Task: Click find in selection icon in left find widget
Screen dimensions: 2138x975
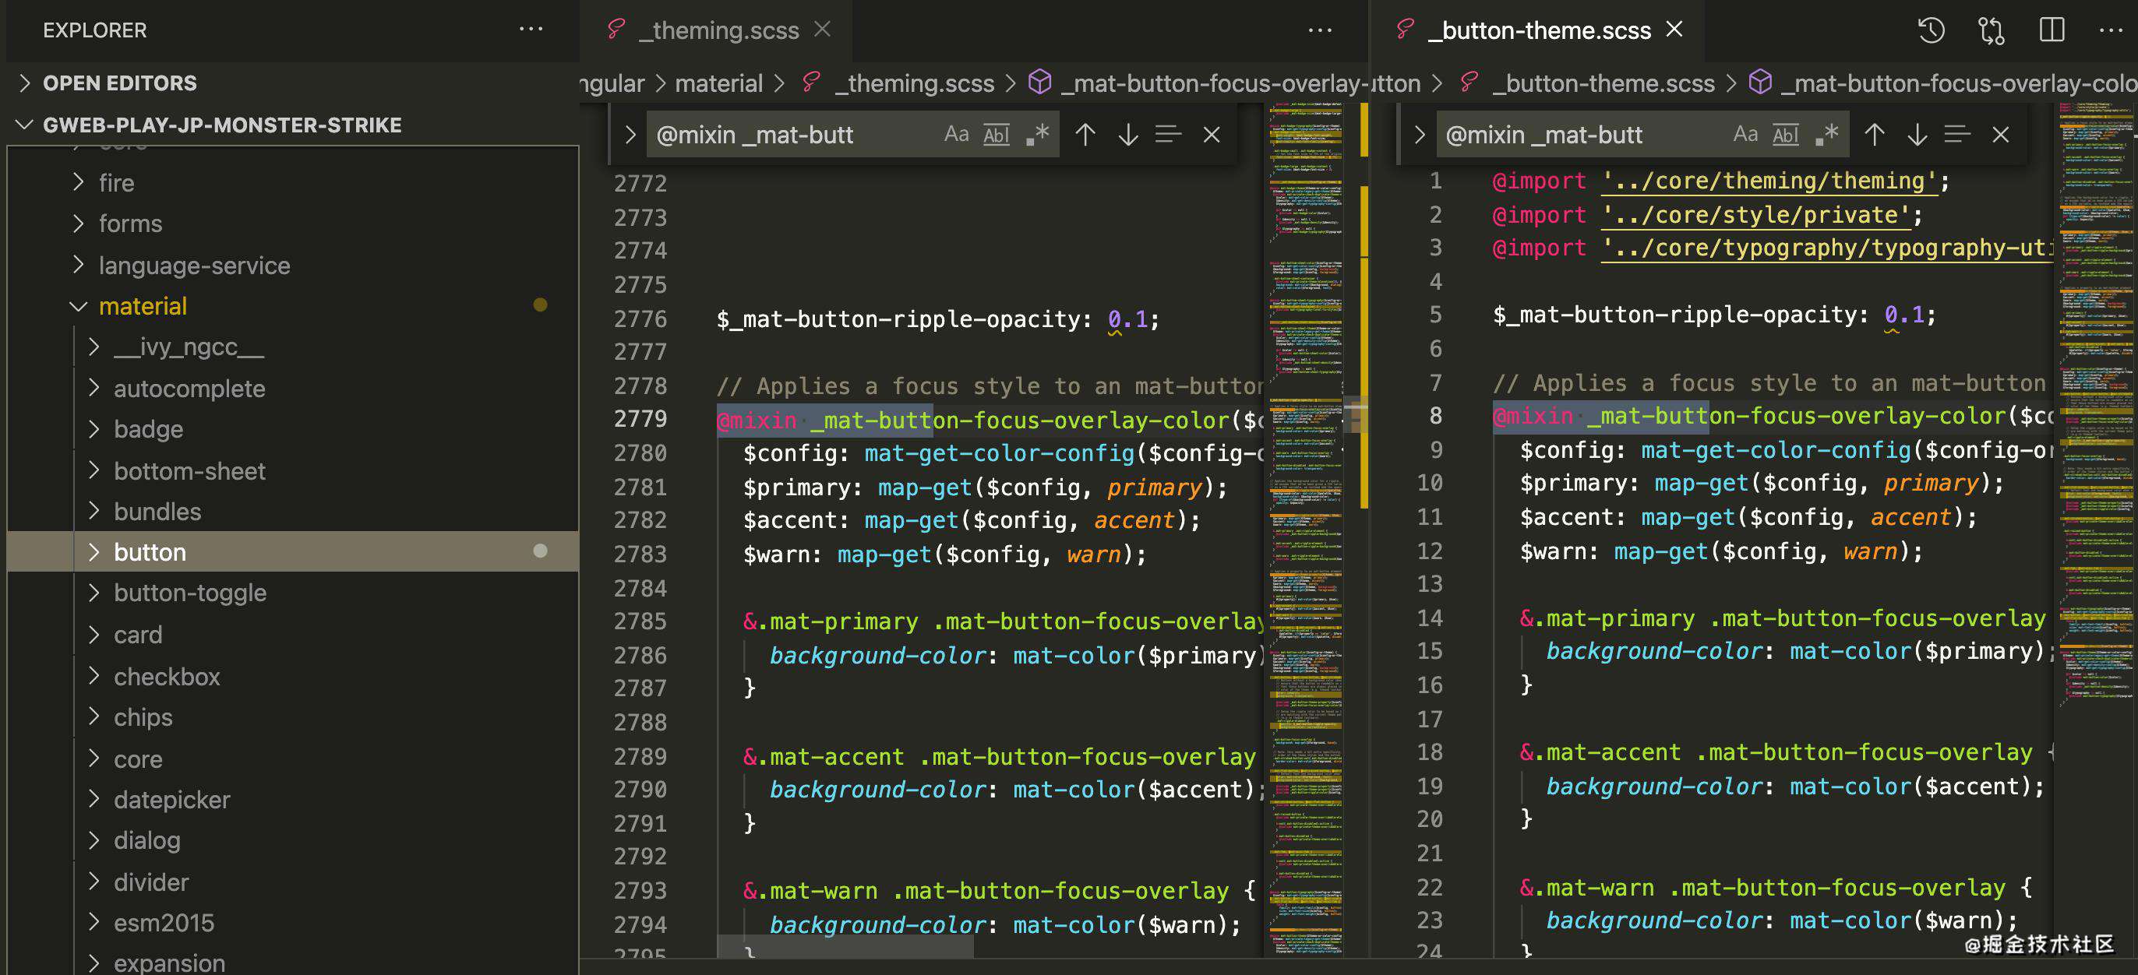Action: click(1168, 135)
